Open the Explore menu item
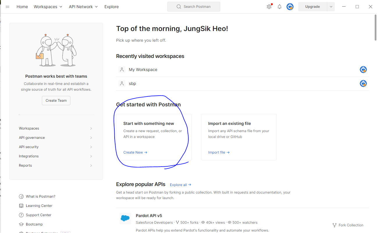The image size is (377, 233). point(111,7)
